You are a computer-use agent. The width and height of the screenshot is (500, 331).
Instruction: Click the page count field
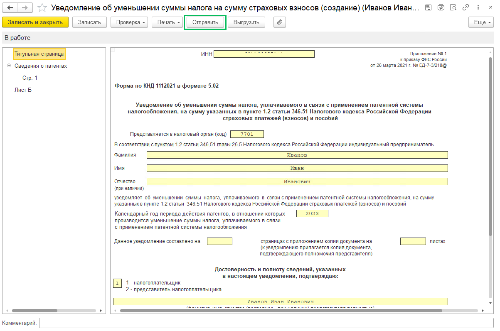(219, 241)
